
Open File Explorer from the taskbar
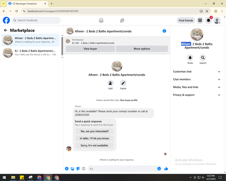pyautogui.click(x=13, y=177)
